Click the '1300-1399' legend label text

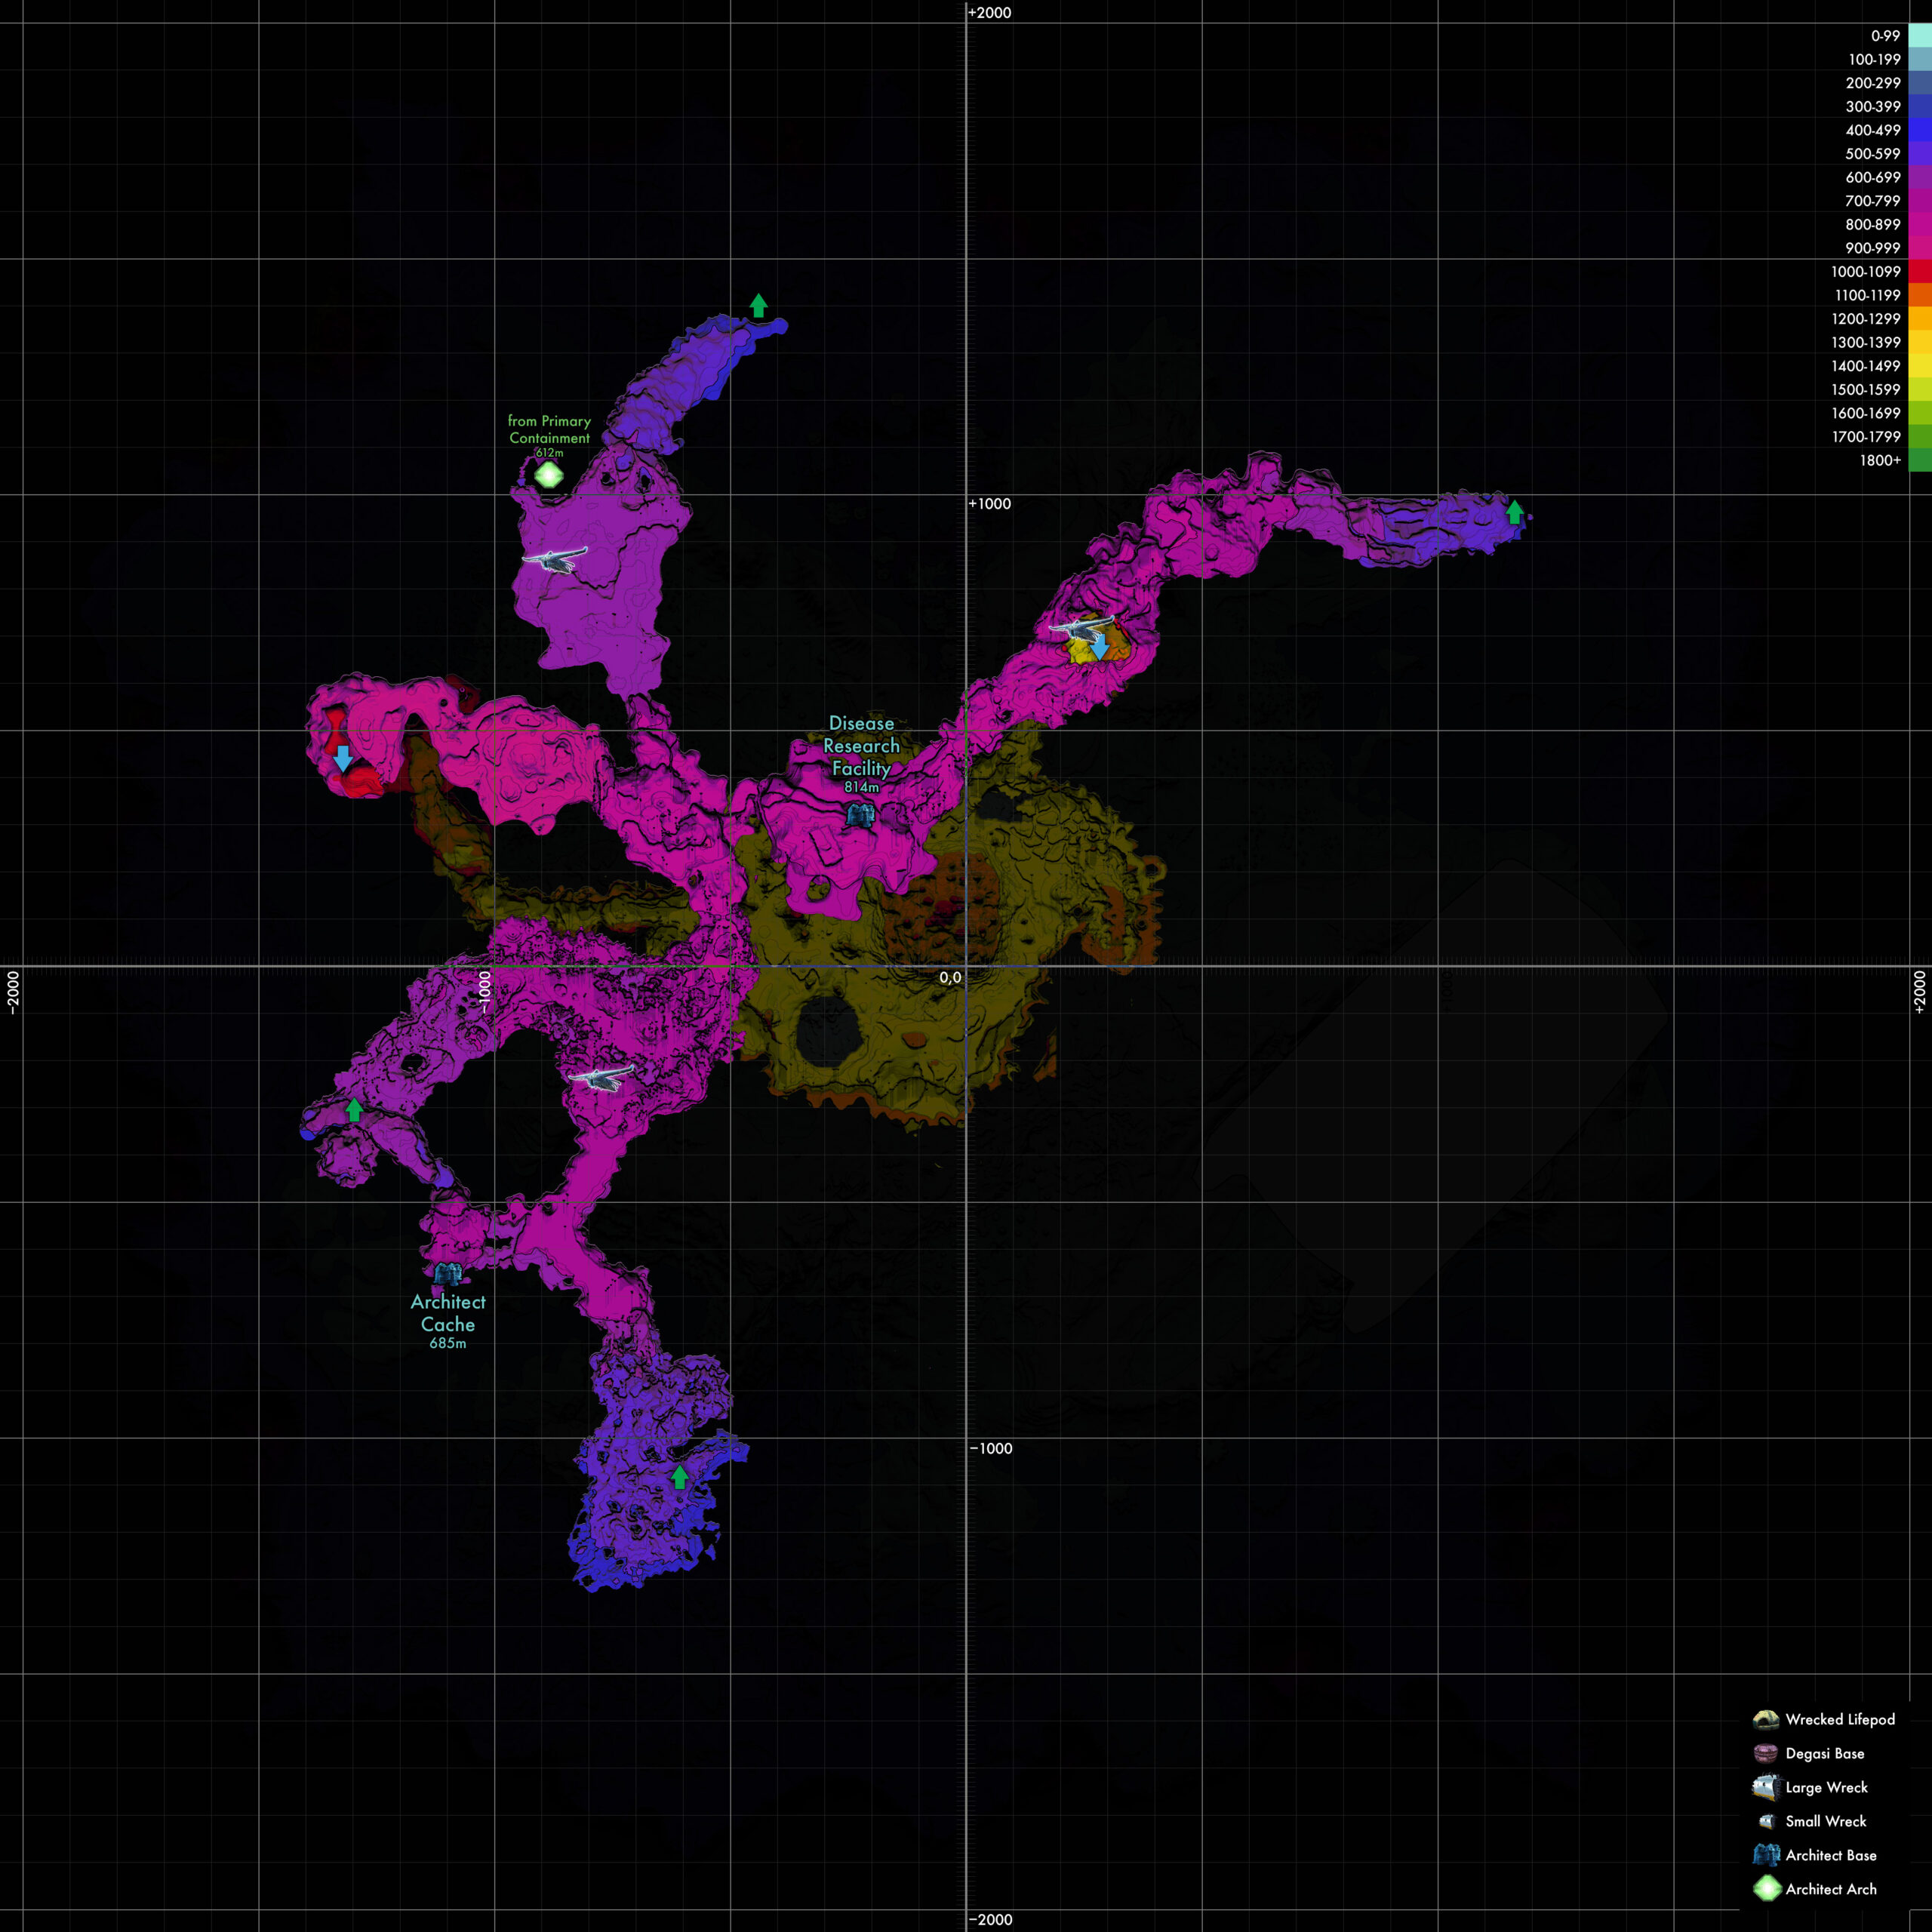click(1866, 342)
